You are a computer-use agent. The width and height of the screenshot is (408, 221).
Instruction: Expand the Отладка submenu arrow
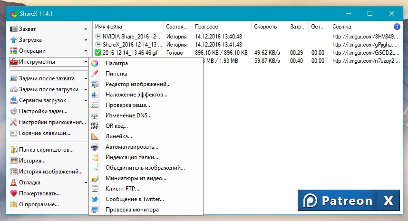click(x=86, y=183)
